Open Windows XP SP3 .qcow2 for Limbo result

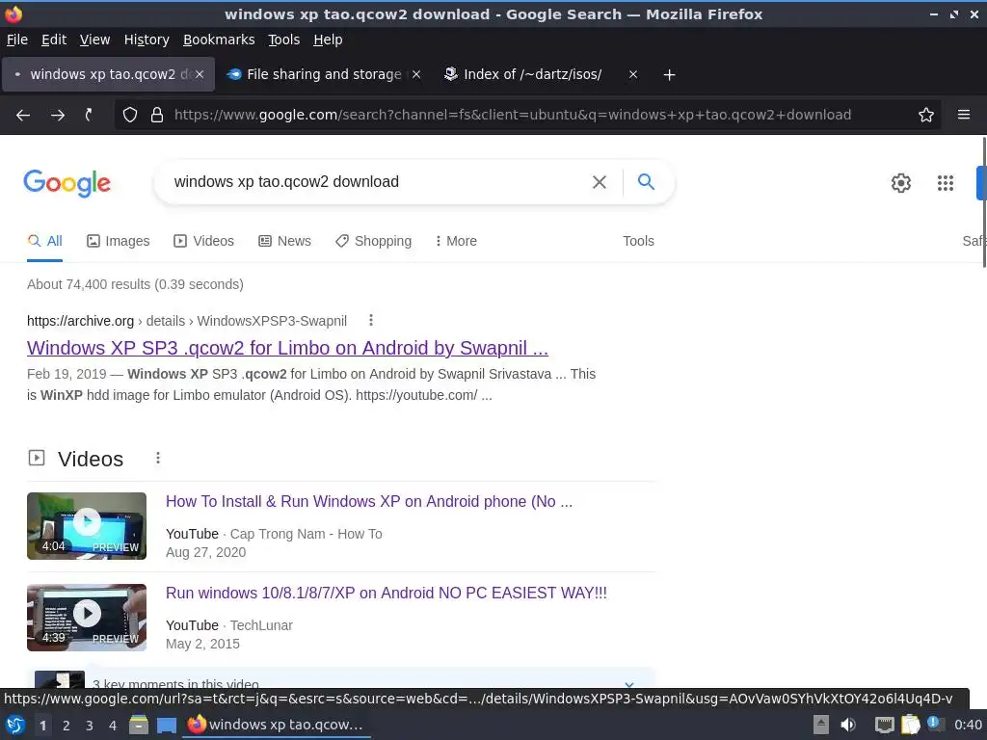coord(287,348)
